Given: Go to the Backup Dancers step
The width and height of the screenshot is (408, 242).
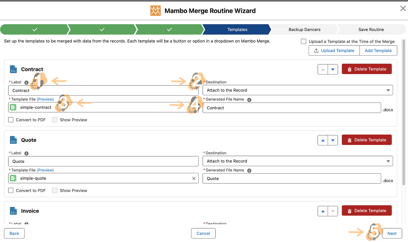Looking at the screenshot, I should coord(304,30).
